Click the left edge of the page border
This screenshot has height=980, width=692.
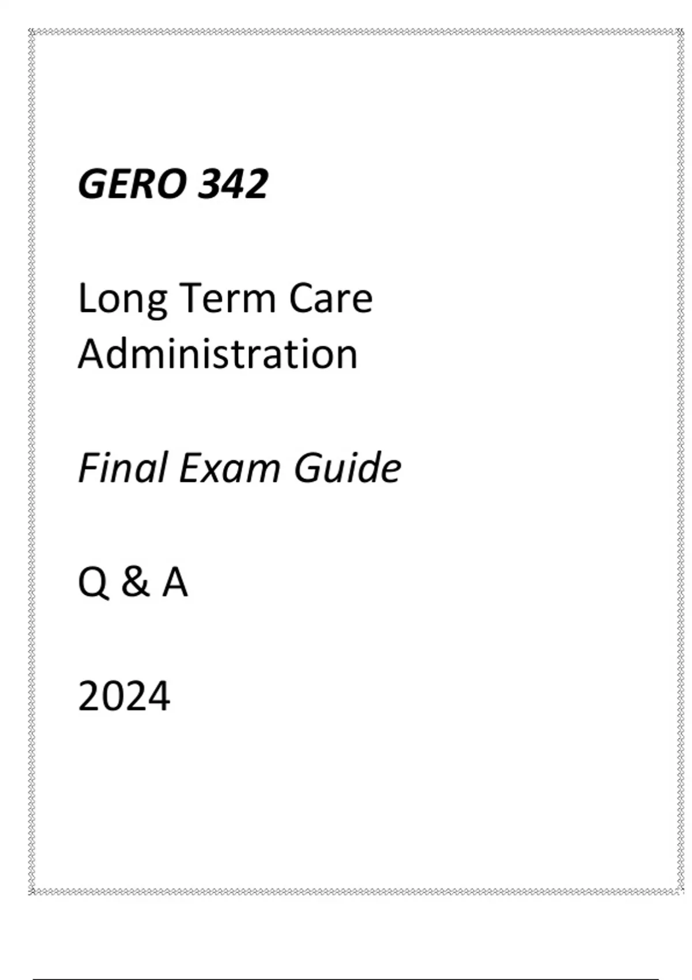coord(32,461)
